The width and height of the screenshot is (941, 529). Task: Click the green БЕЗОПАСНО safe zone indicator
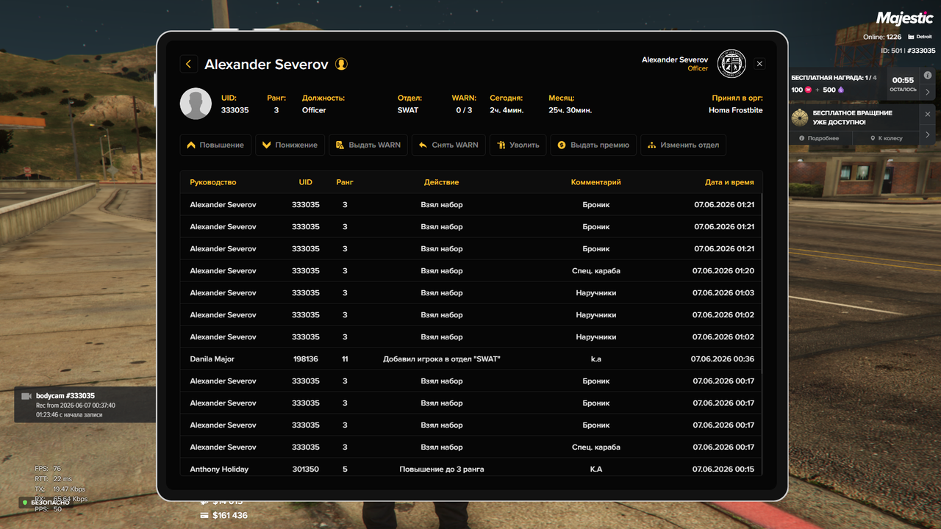47,503
